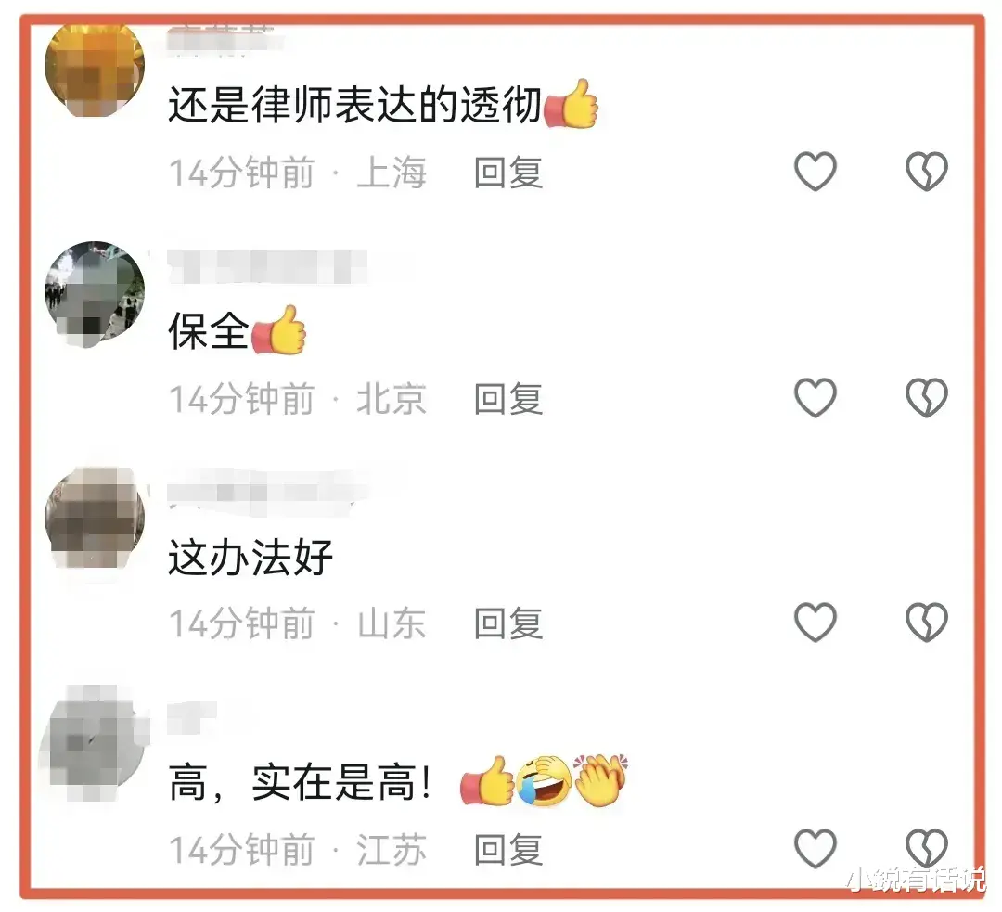
Task: Open the first commenter's avatar
Action: [95, 67]
